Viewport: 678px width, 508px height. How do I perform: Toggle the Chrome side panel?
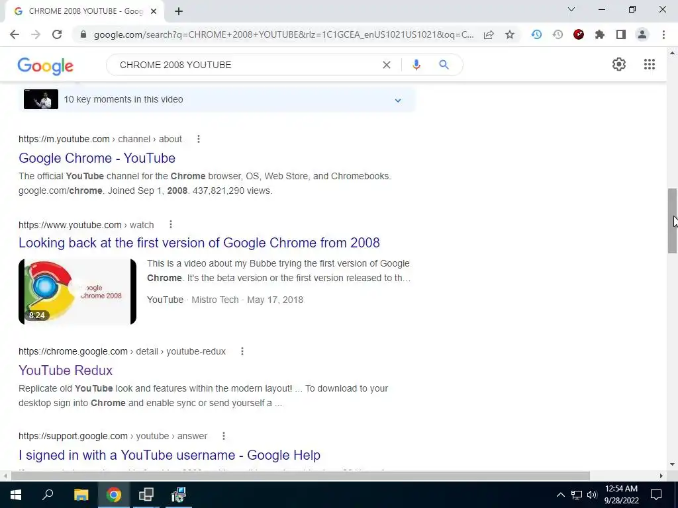tap(621, 34)
